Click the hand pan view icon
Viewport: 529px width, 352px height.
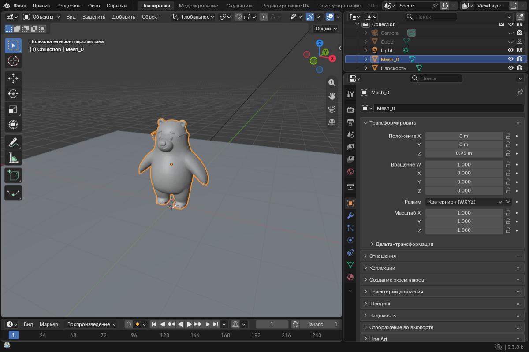pyautogui.click(x=332, y=96)
